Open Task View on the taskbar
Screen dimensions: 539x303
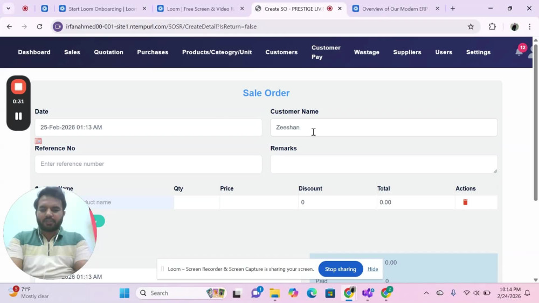pyautogui.click(x=237, y=293)
